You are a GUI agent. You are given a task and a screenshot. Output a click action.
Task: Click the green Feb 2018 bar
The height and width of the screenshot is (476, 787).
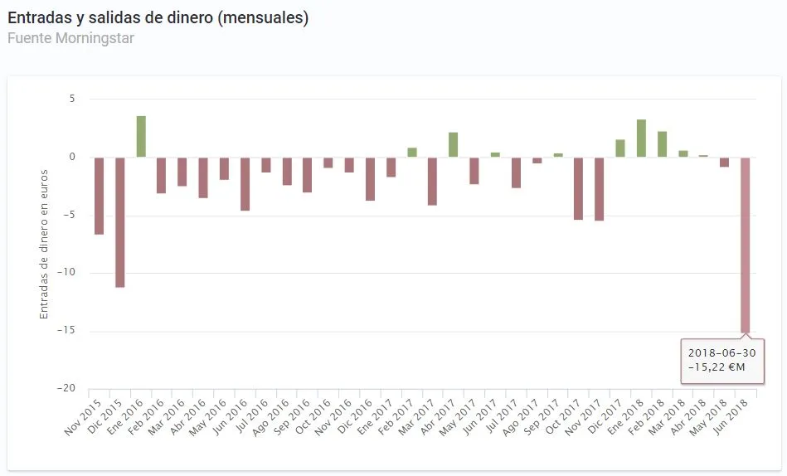(662, 144)
